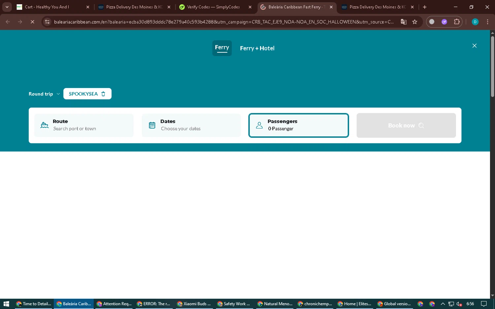Open a new browser tab
The image size is (495, 309).
tap(425, 7)
